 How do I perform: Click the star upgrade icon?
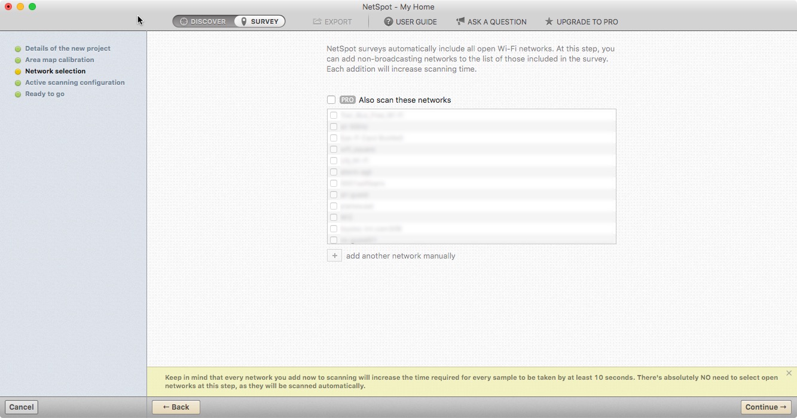pos(549,21)
